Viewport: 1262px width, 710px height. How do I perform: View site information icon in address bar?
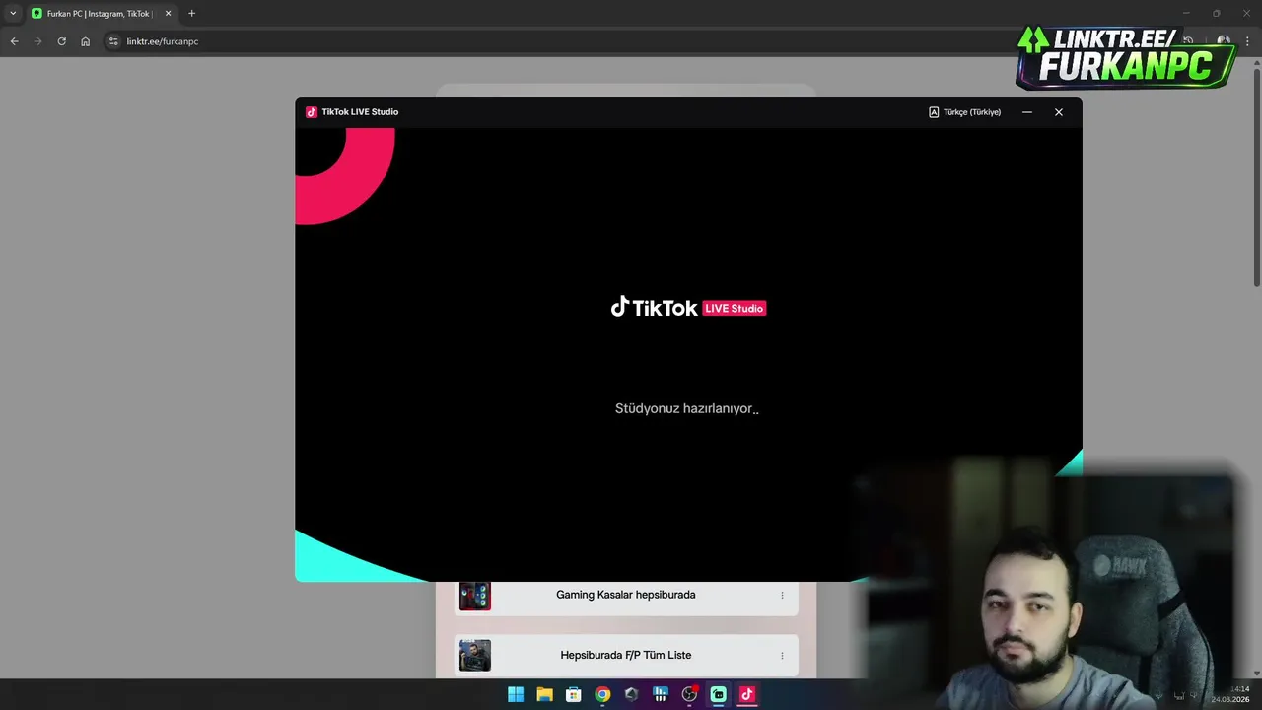[x=113, y=41]
